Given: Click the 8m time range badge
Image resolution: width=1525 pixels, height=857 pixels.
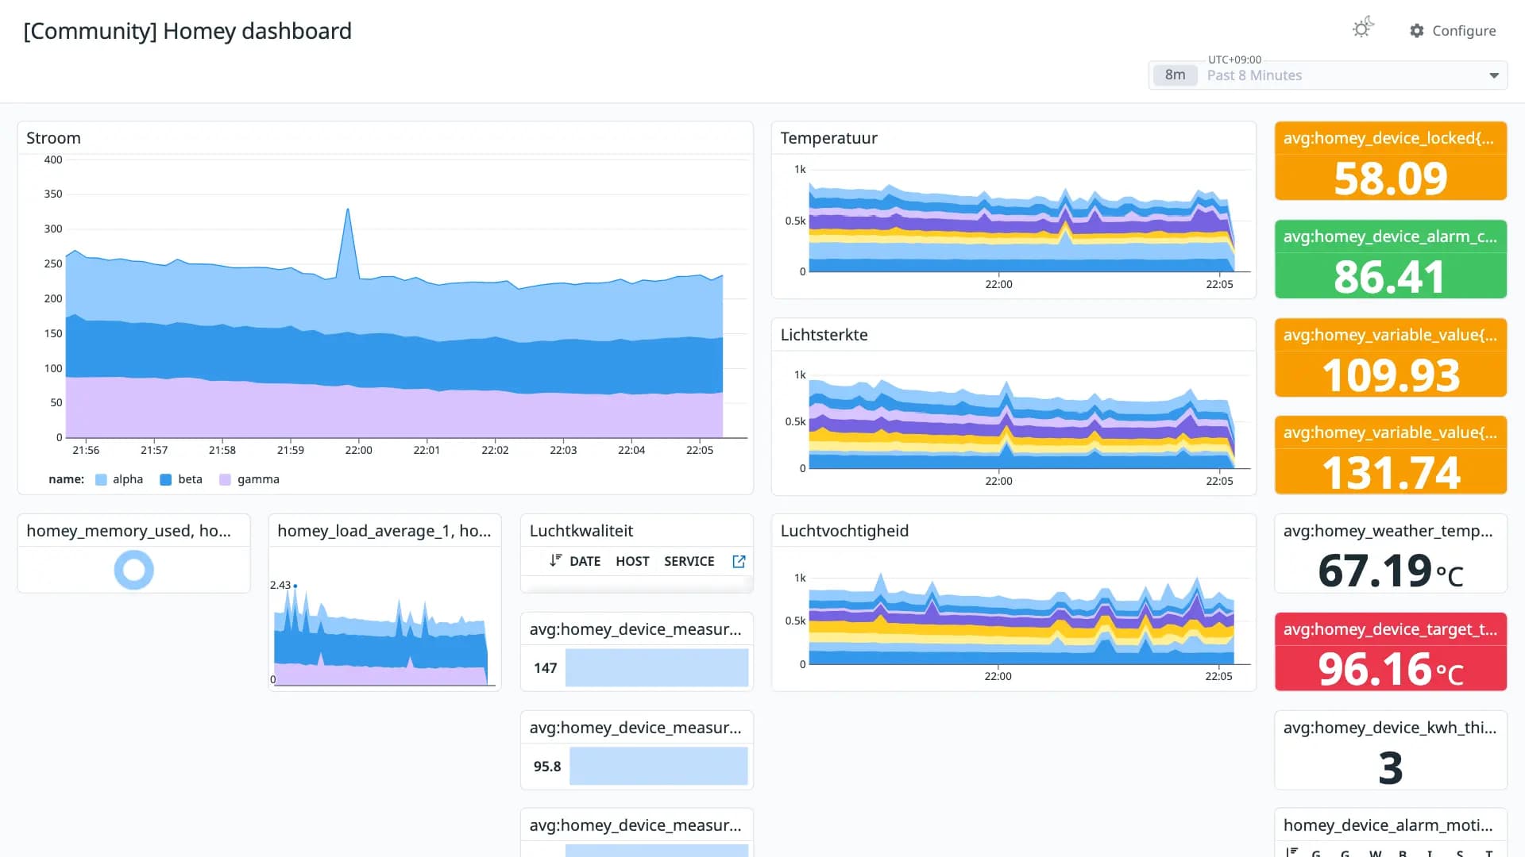Looking at the screenshot, I should click(1175, 75).
